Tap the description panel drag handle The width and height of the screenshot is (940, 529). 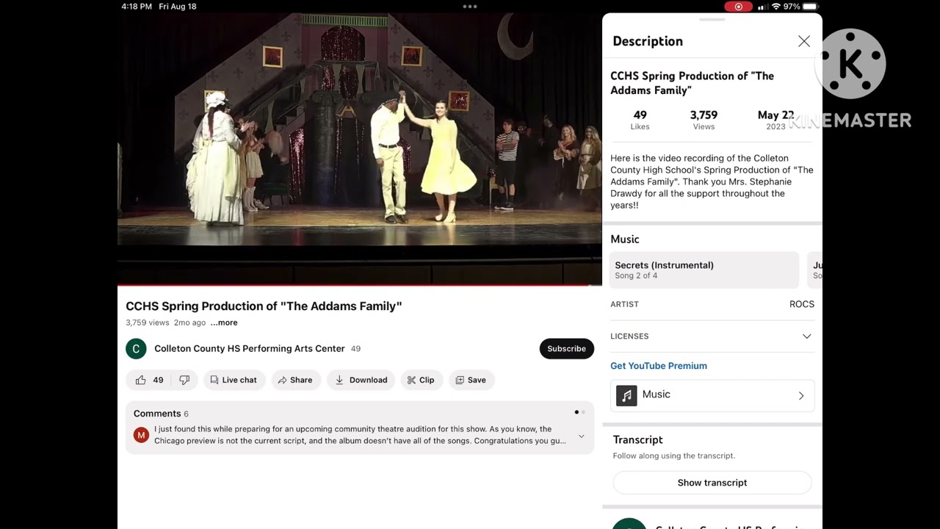(712, 20)
